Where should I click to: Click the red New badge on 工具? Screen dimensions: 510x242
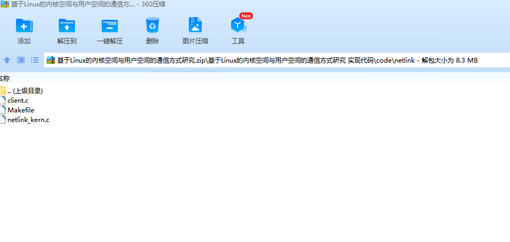[246, 16]
